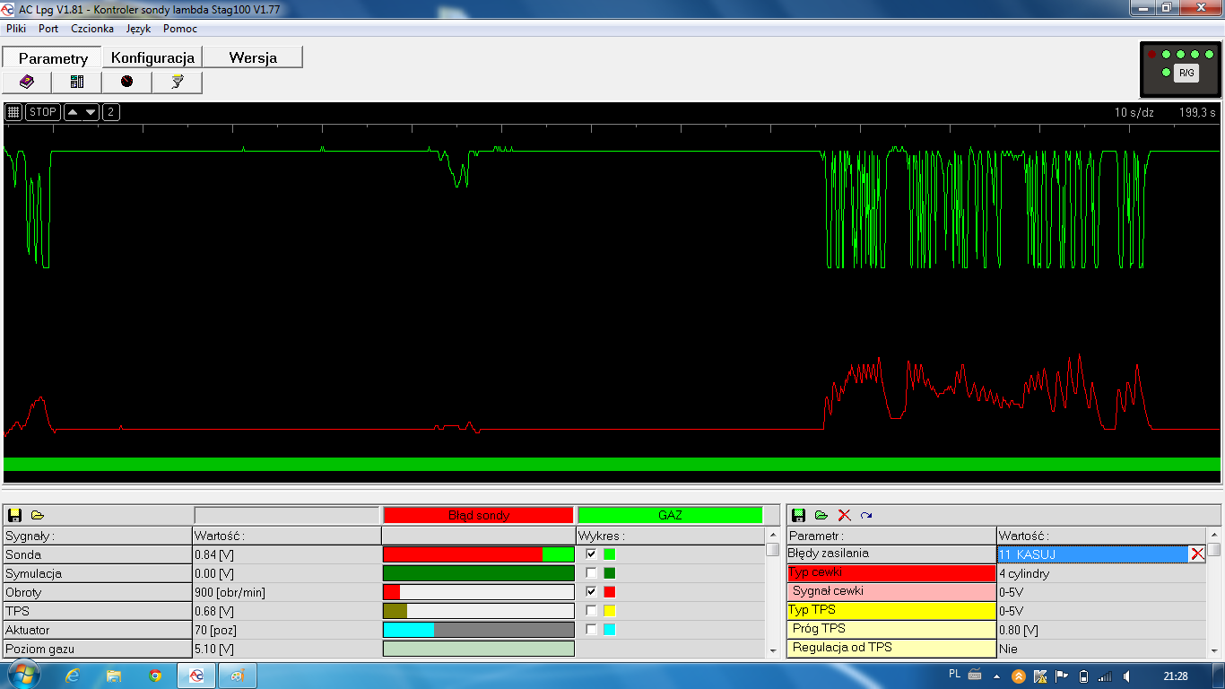Viewport: 1225px width, 689px height.
Task: Click the purple help book icon
Action: (x=27, y=82)
